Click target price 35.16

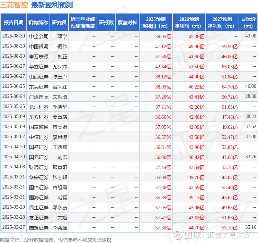251,227
